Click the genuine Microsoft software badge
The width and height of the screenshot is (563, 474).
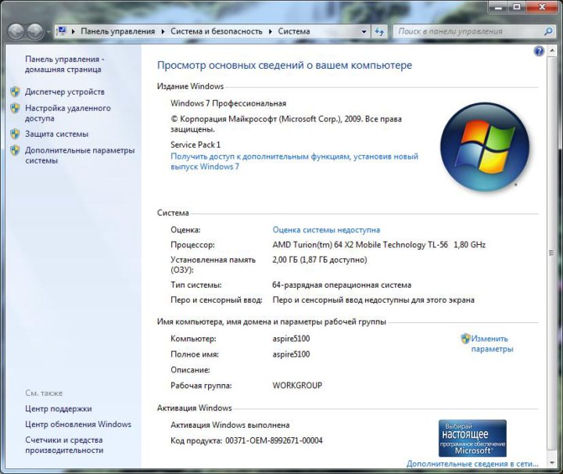pos(472,438)
